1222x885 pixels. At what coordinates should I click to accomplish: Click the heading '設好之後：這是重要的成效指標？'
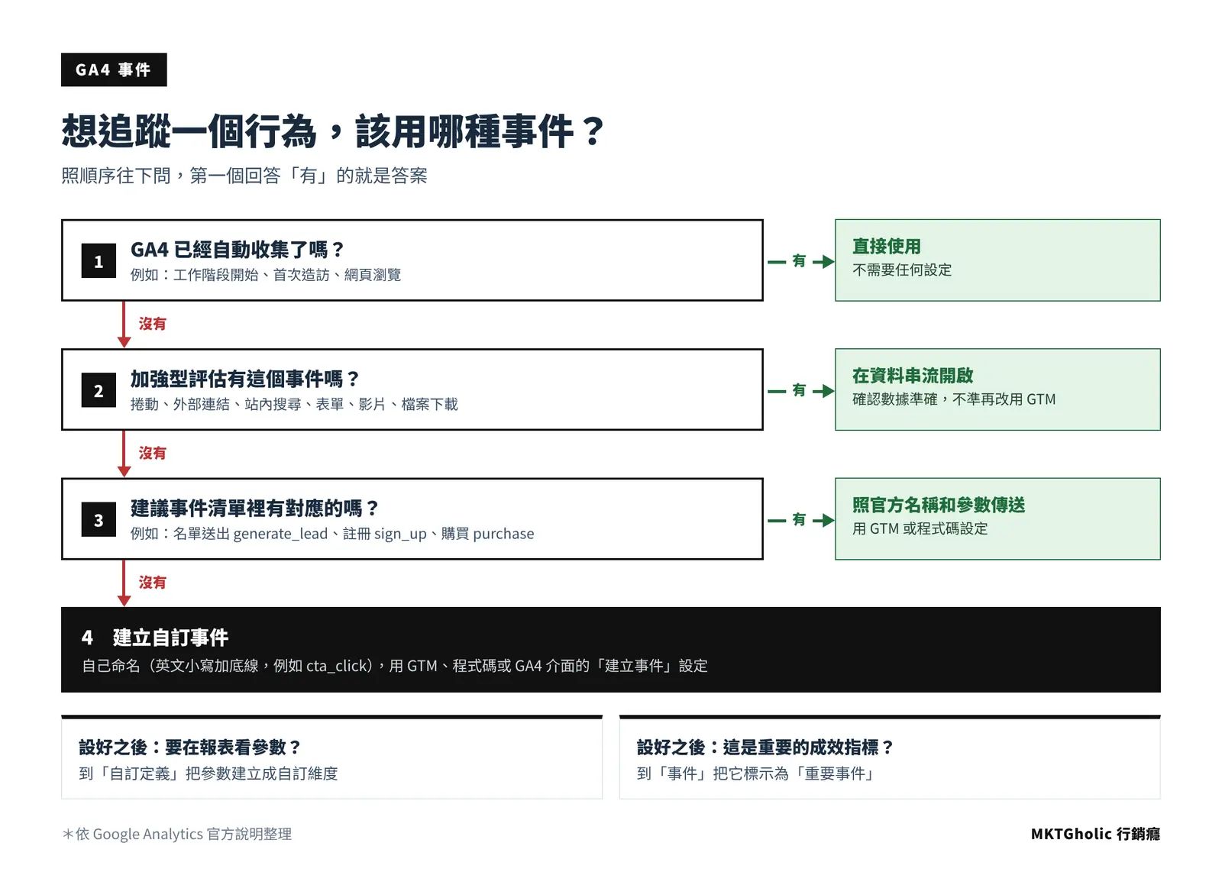pos(765,747)
